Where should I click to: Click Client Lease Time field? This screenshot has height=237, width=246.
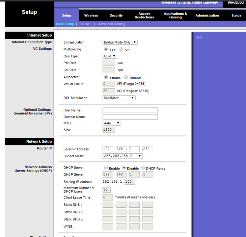108,197
